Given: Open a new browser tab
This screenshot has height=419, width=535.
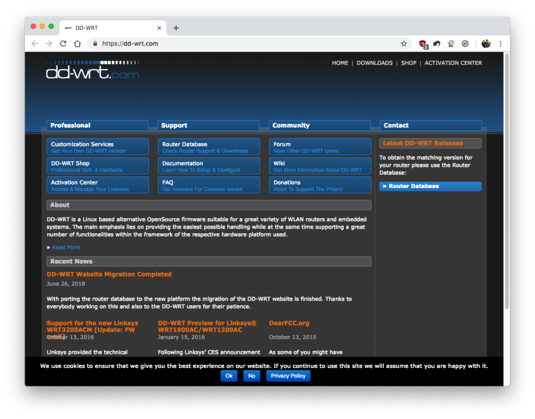Looking at the screenshot, I should (x=176, y=28).
